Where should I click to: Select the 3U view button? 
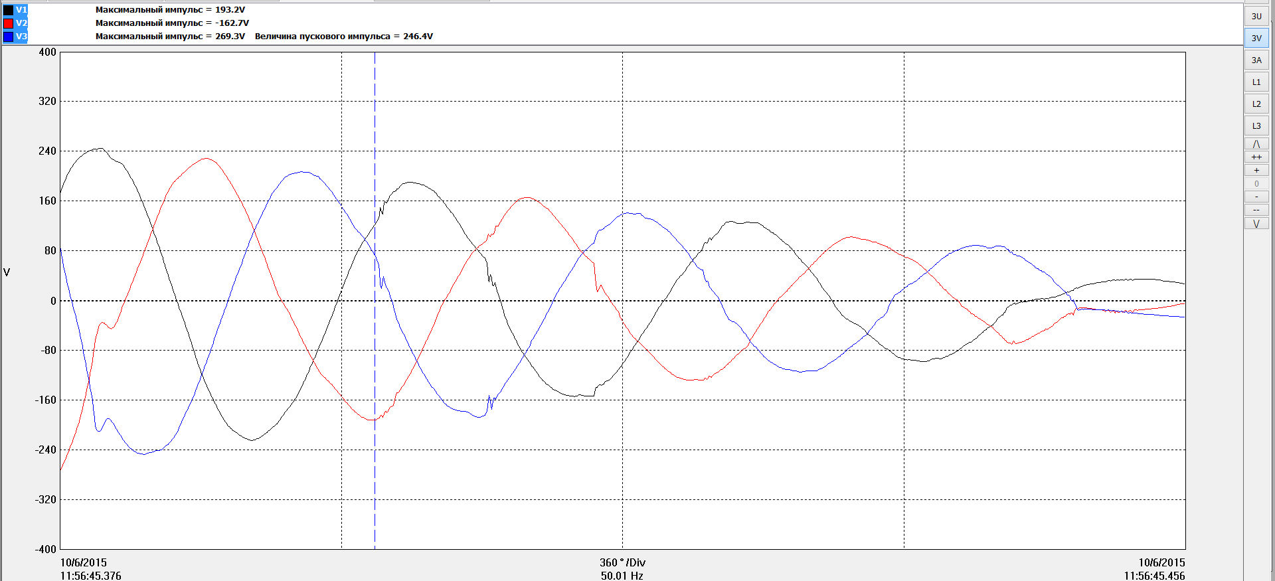[1256, 17]
